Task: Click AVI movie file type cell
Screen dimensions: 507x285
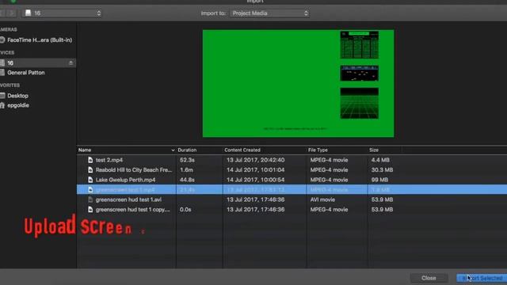Action: 322,199
